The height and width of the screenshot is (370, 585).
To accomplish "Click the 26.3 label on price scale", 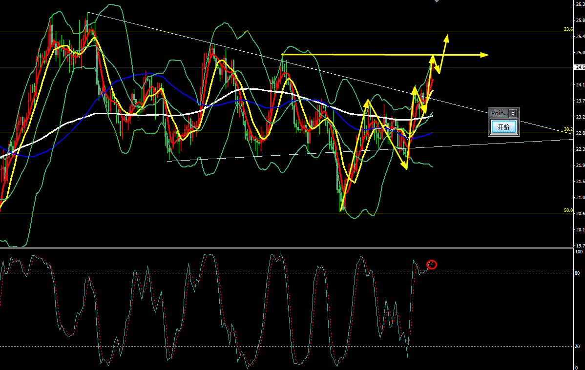I will pos(580,4).
